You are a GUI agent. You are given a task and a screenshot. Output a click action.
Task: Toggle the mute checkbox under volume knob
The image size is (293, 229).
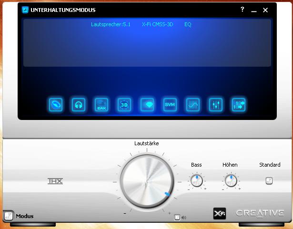pos(177,217)
